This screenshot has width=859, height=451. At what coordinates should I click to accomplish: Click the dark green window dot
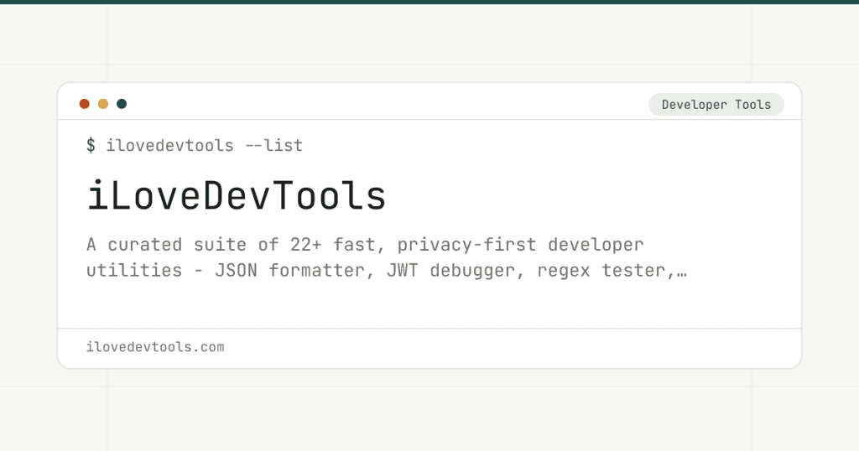tap(122, 104)
